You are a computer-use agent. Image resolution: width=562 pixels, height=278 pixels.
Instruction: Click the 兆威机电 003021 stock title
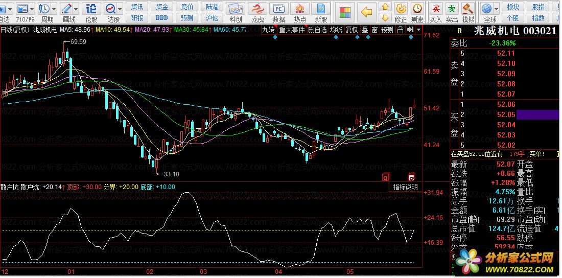[x=514, y=31]
